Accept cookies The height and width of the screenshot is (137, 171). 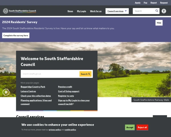[130, 127]
